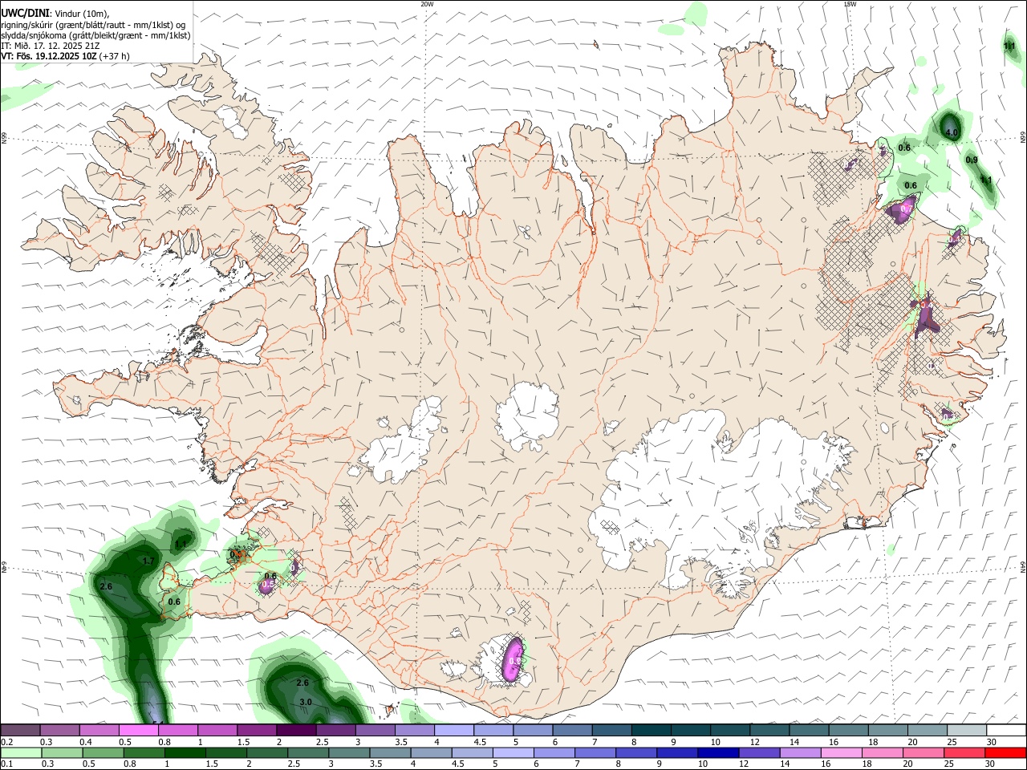Pick the 0.3 light green rain swatch

[62, 753]
